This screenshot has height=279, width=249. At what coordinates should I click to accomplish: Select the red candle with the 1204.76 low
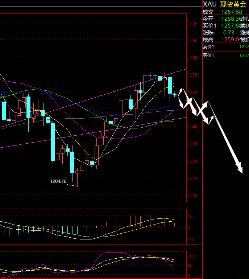pyautogui.click(x=77, y=177)
